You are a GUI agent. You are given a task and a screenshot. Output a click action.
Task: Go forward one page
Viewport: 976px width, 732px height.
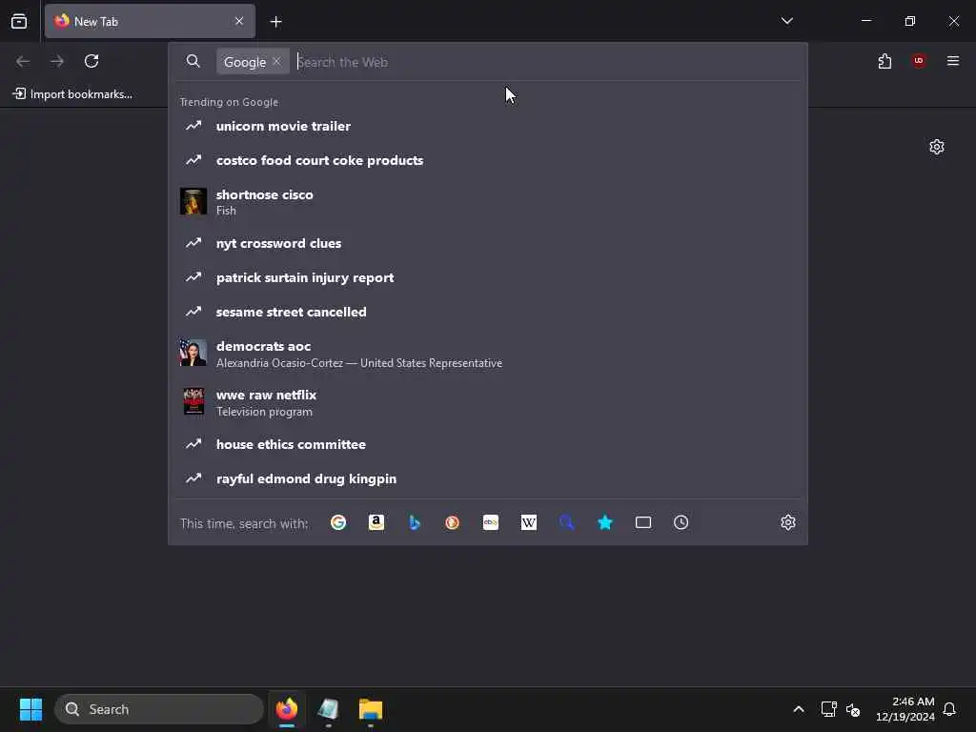[x=57, y=61]
